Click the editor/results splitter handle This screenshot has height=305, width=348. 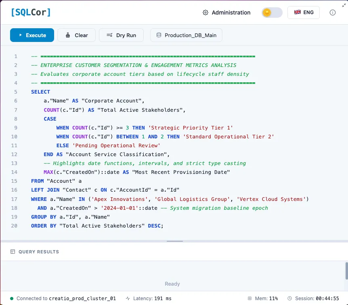pyautogui.click(x=175, y=241)
